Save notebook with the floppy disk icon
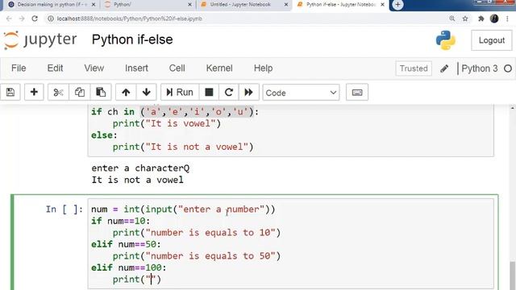516x290 pixels. (10, 93)
